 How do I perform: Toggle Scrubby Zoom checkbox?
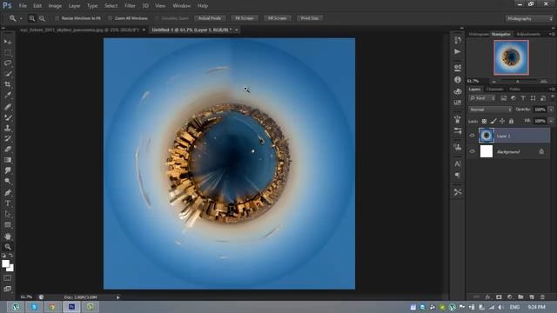[x=157, y=18]
